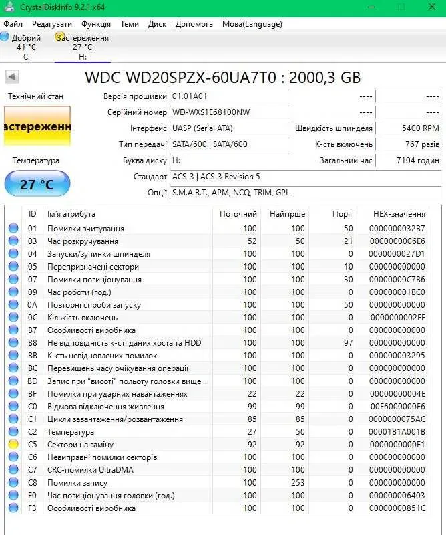Click the standard field ACS-3 Revision 5

click(305, 177)
